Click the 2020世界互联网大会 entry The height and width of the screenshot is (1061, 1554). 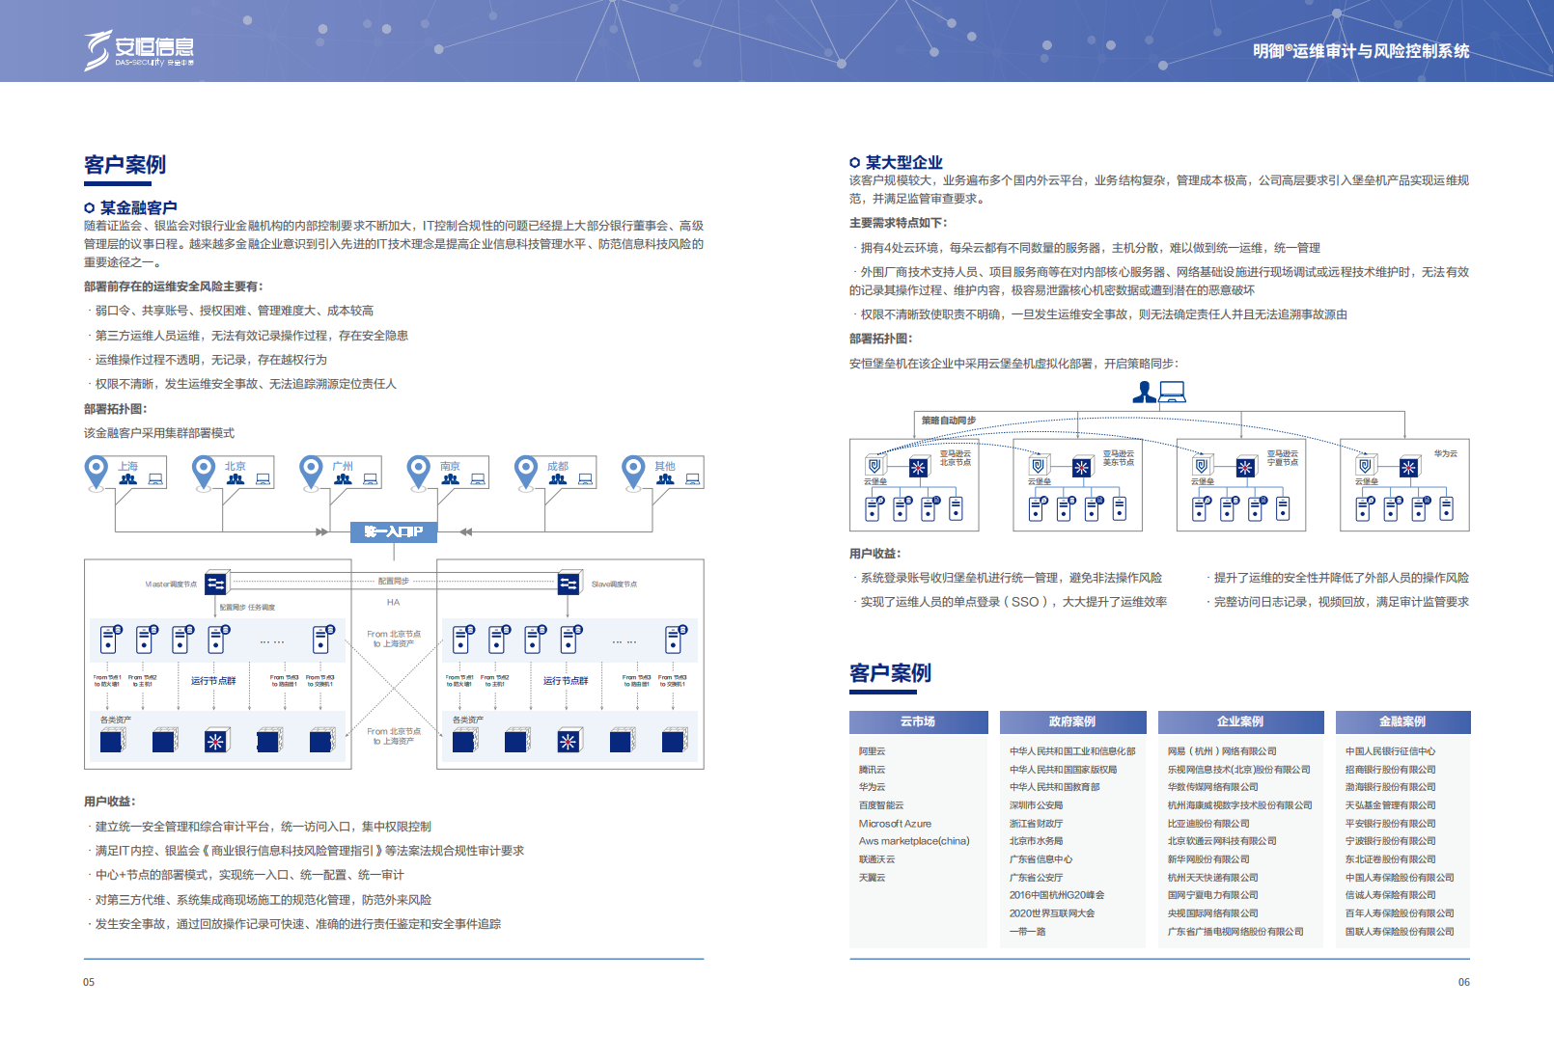click(x=1052, y=913)
